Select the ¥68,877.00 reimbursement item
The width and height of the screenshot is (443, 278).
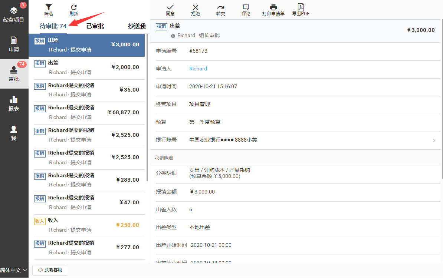pos(89,112)
